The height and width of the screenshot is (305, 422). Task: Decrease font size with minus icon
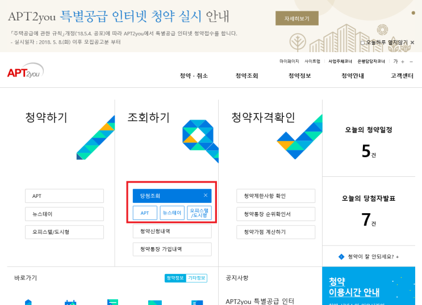tap(411, 62)
